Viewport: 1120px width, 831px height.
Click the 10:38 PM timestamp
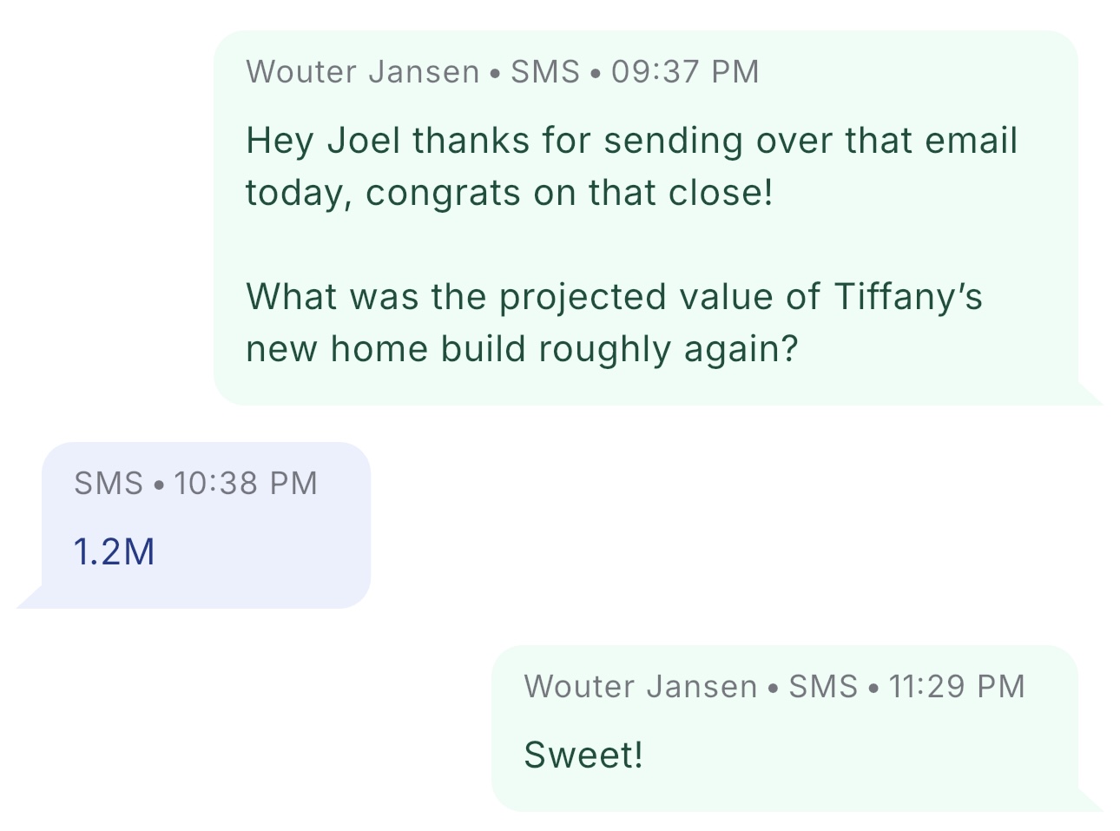click(x=246, y=483)
